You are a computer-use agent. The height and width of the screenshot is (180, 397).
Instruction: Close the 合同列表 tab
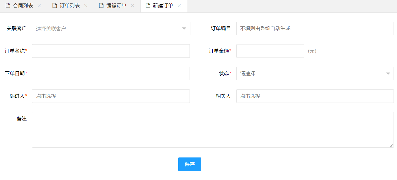click(39, 6)
